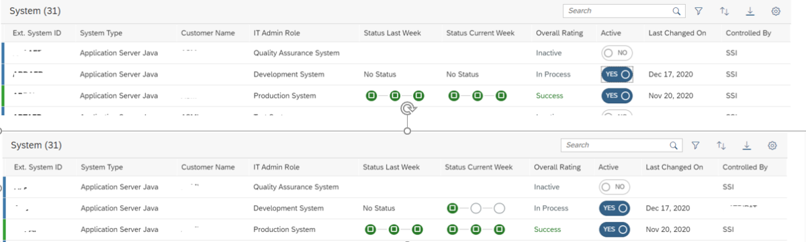Screen dimensions: 806x242
Task: Click the Last Changed On header in bottom table
Action: 674,167
